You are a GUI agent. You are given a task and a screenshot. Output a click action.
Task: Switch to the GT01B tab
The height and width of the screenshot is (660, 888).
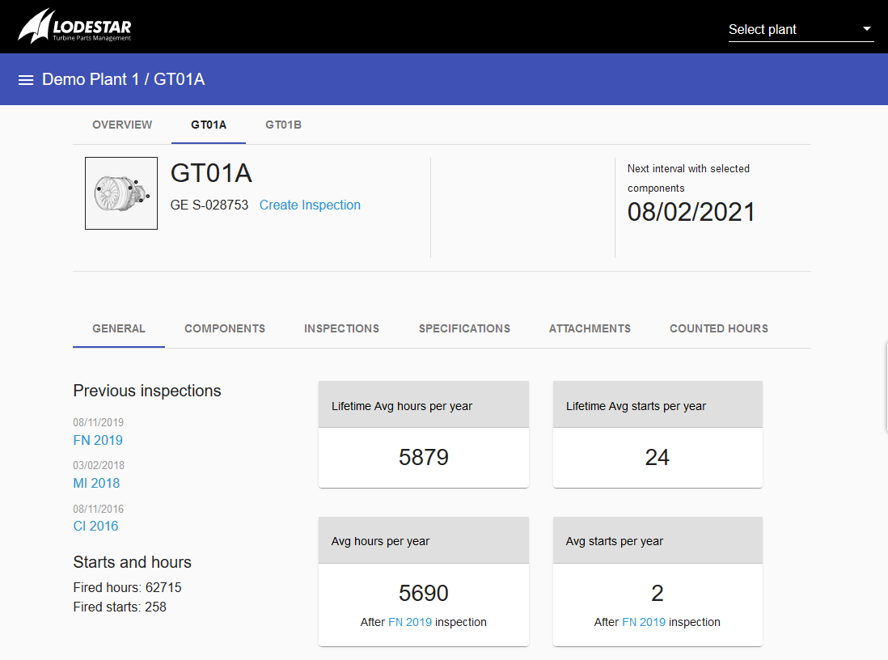point(283,125)
